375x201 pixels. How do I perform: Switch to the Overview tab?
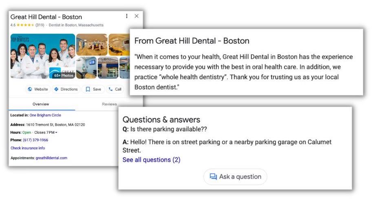[x=41, y=104]
